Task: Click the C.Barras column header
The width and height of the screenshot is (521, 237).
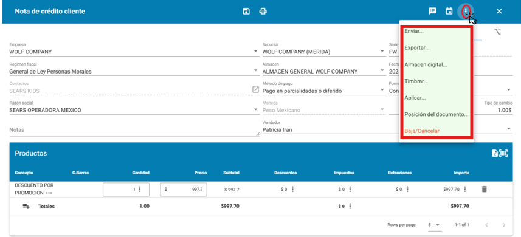Action: (x=80, y=173)
